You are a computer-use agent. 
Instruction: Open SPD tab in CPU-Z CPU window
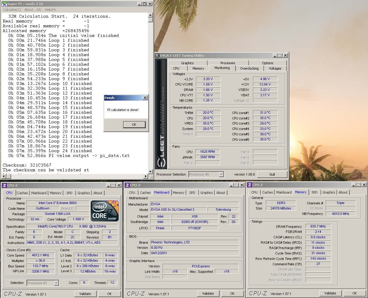point(69,193)
